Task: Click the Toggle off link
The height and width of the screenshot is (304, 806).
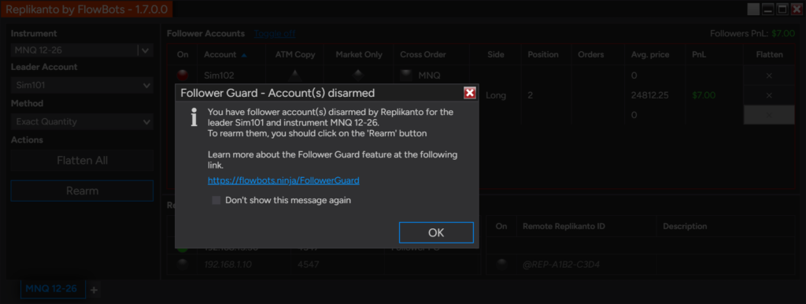Action: click(x=275, y=33)
